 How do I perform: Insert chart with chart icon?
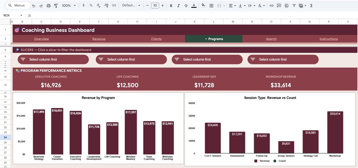tap(286, 6)
